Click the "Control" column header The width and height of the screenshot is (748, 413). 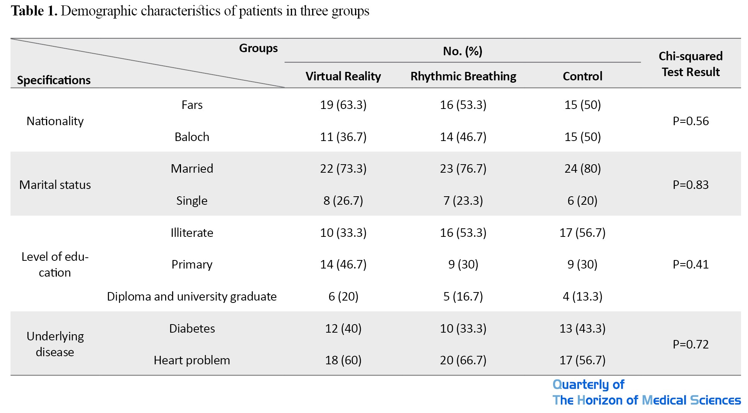[x=582, y=76]
